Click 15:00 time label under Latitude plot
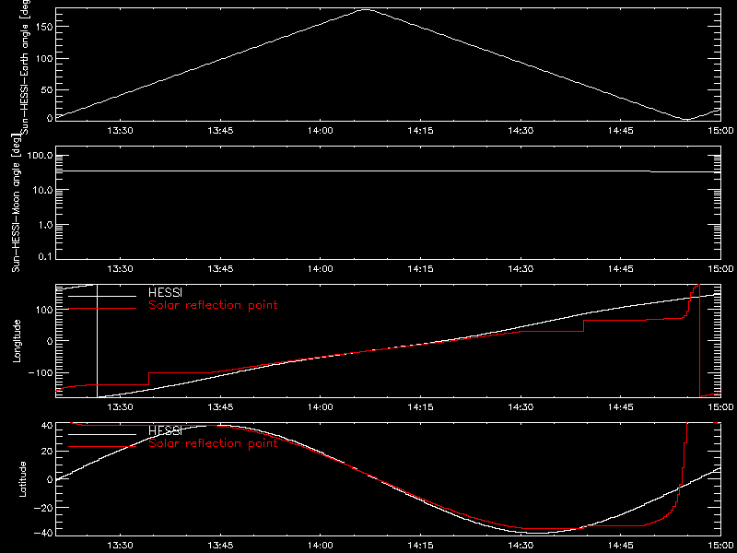 (721, 546)
